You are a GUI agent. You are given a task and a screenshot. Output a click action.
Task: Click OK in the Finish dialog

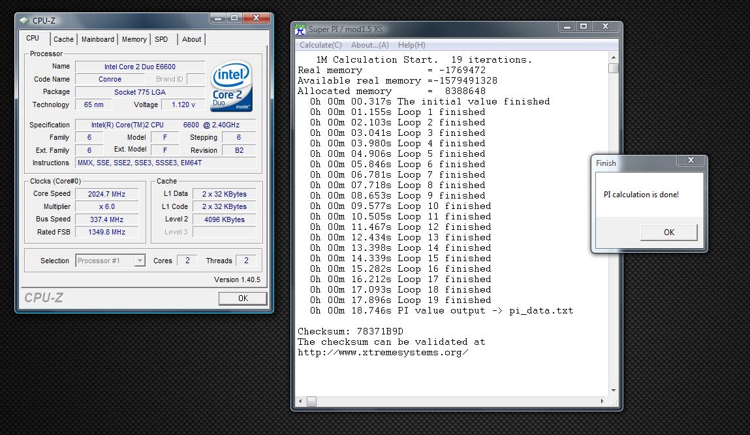click(x=668, y=232)
